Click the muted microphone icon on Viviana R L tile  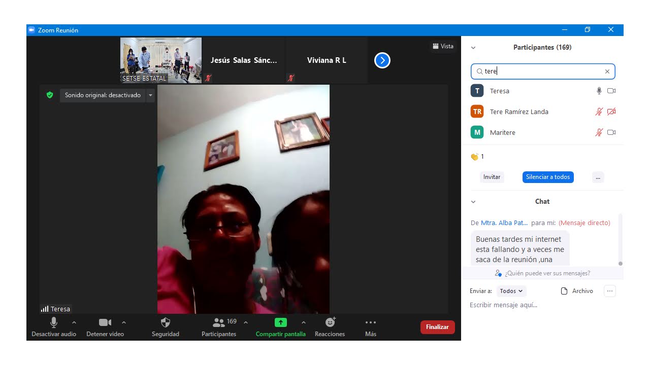291,78
